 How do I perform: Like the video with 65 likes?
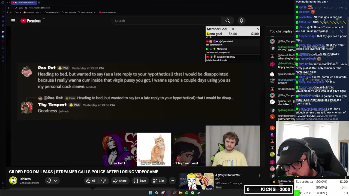[91, 180]
